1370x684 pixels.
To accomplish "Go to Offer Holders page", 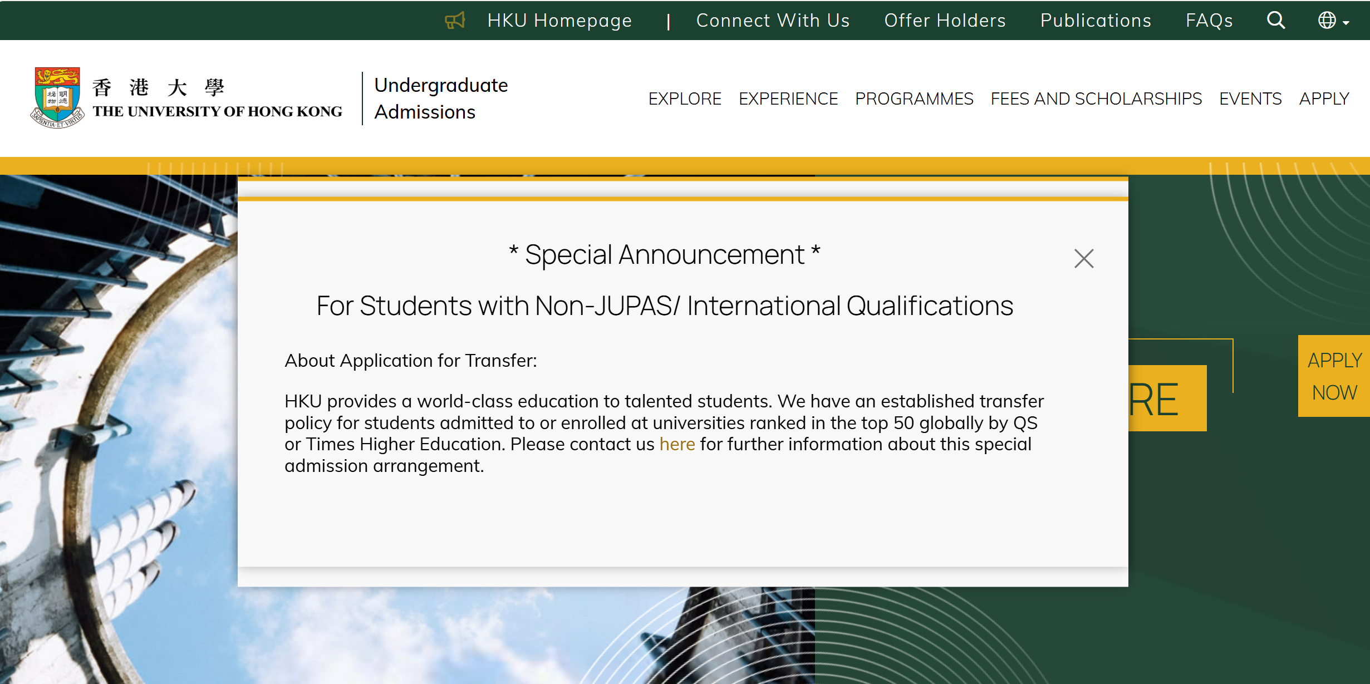I will click(x=945, y=21).
